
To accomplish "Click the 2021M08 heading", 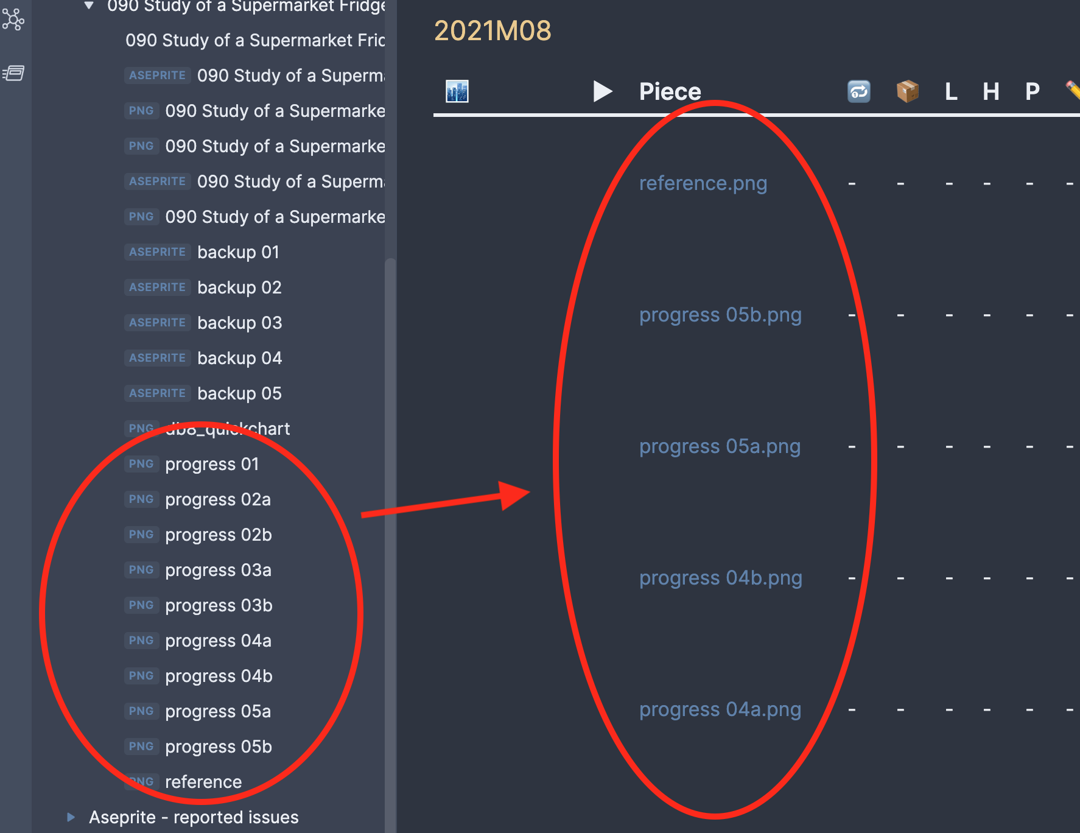I will coord(493,30).
